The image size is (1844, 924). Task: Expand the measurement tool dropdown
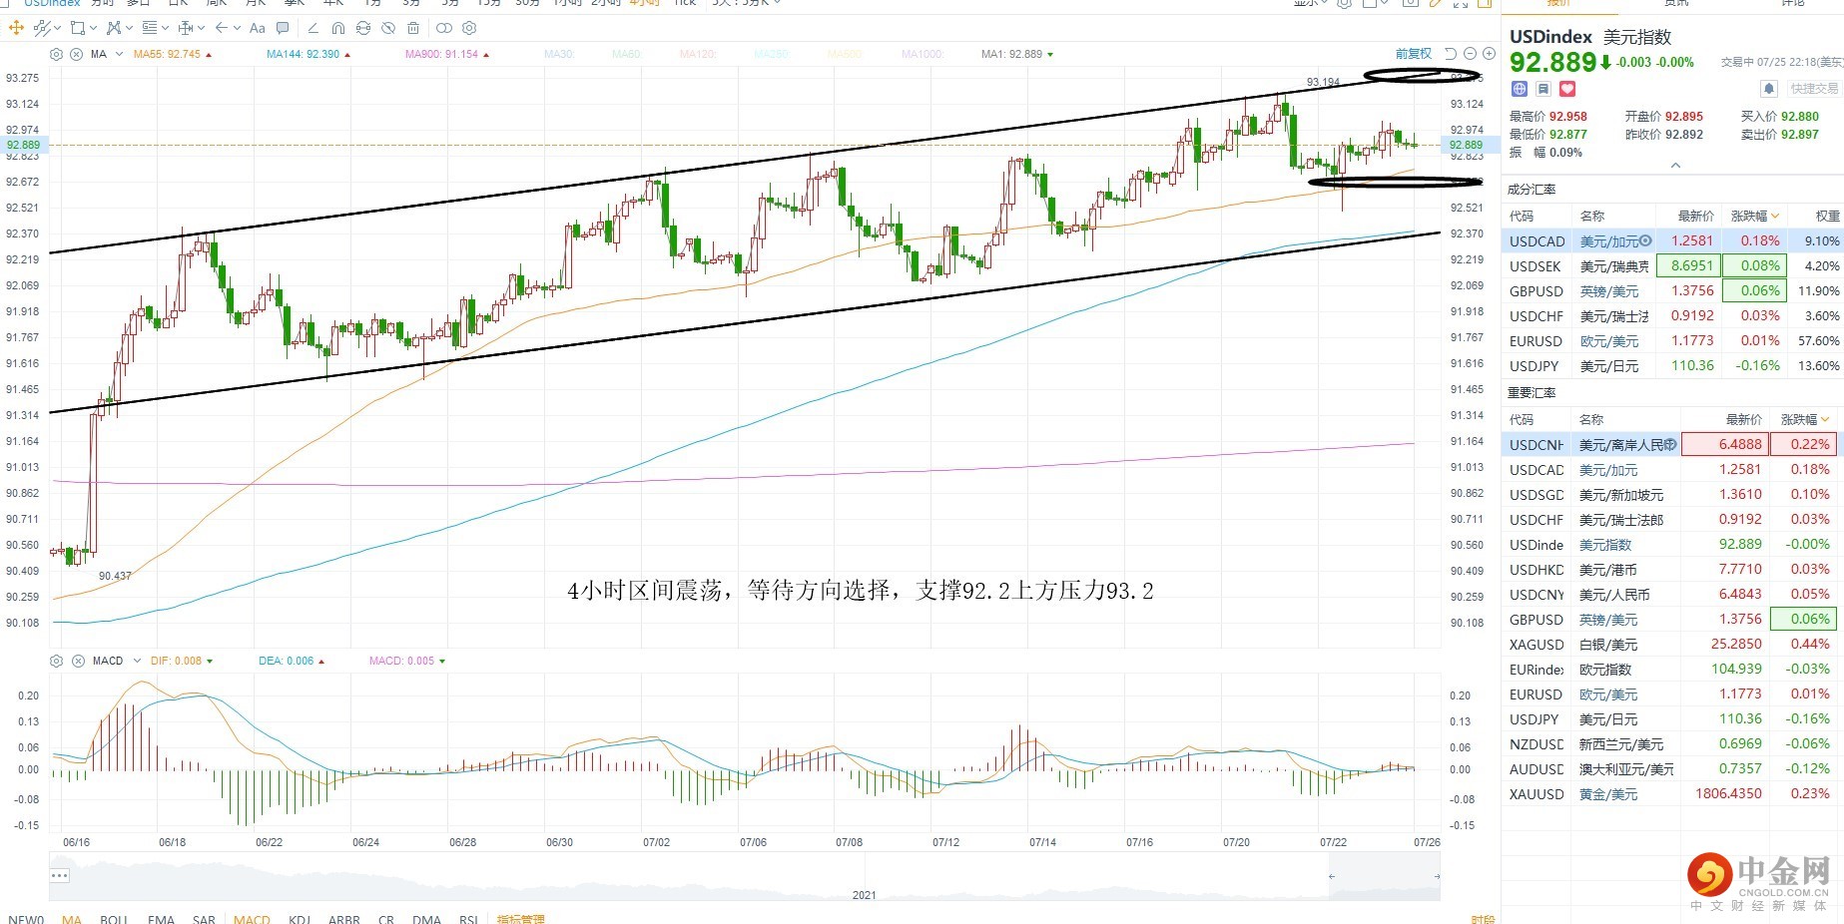point(201,28)
